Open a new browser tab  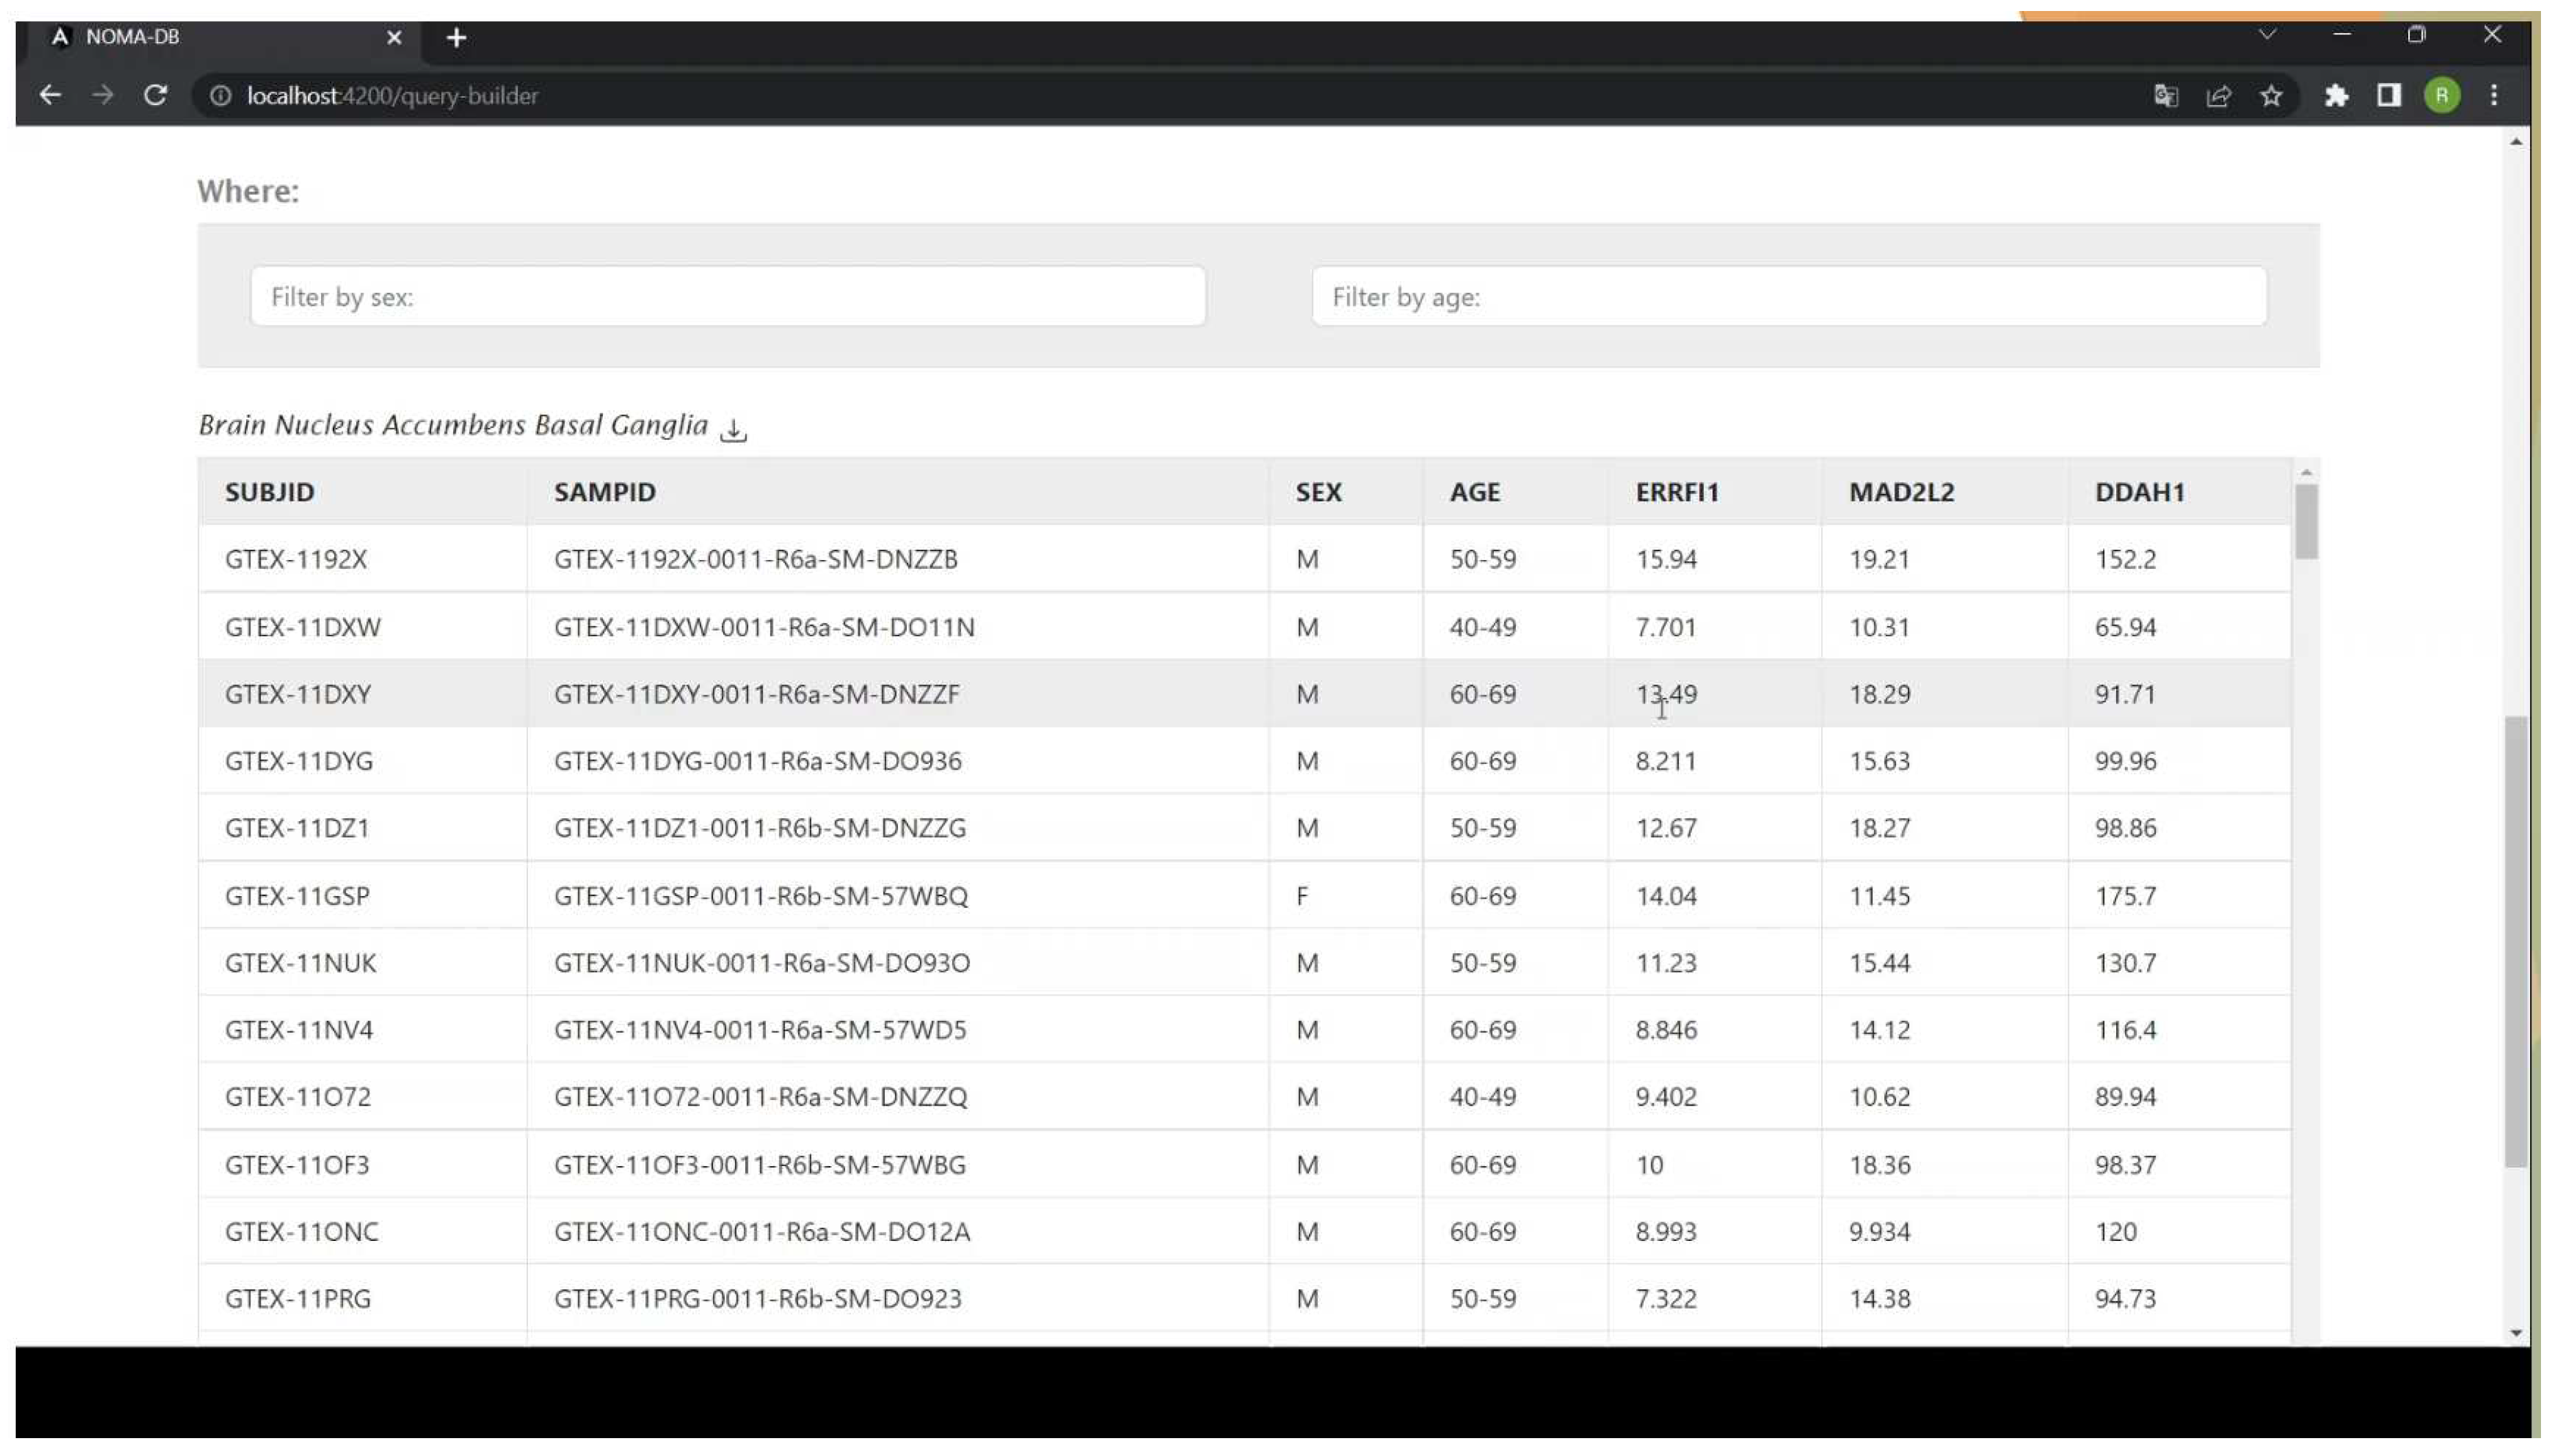[456, 38]
